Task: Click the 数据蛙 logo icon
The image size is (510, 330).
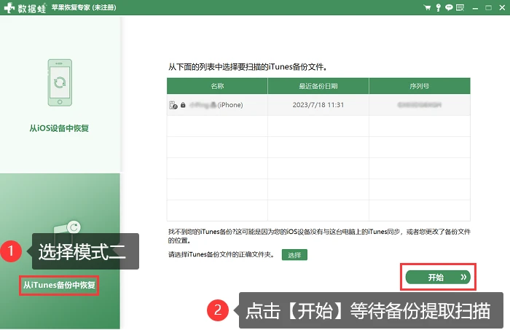Action: click(9, 7)
